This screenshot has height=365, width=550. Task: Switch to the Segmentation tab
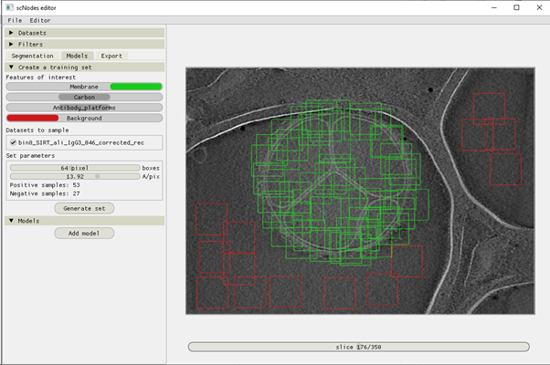point(33,56)
